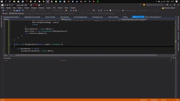
Task: Open the Процесс Chess.vshost.exe dropdown
Action: click(20, 13)
